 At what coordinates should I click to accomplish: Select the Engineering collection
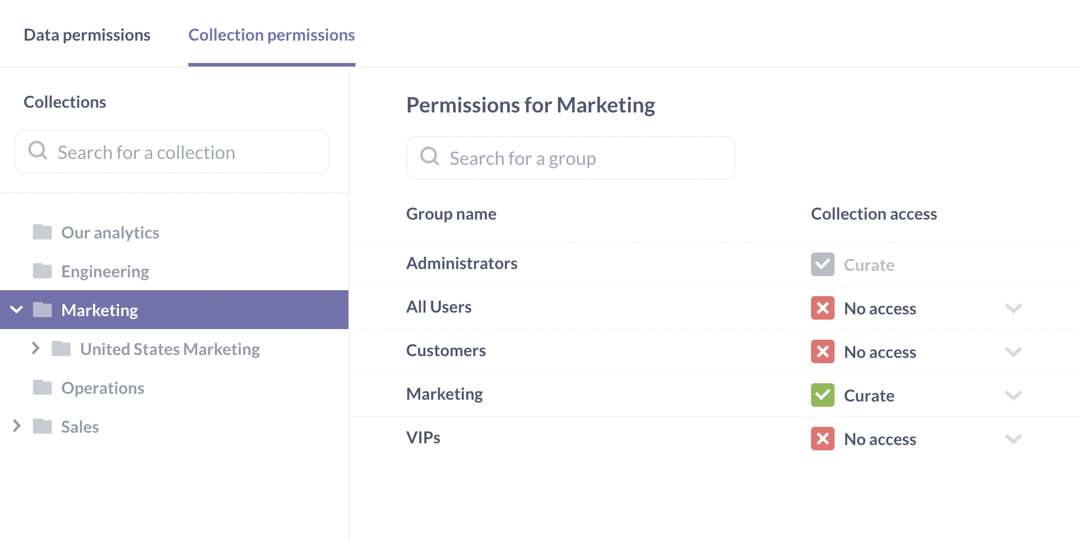click(105, 271)
